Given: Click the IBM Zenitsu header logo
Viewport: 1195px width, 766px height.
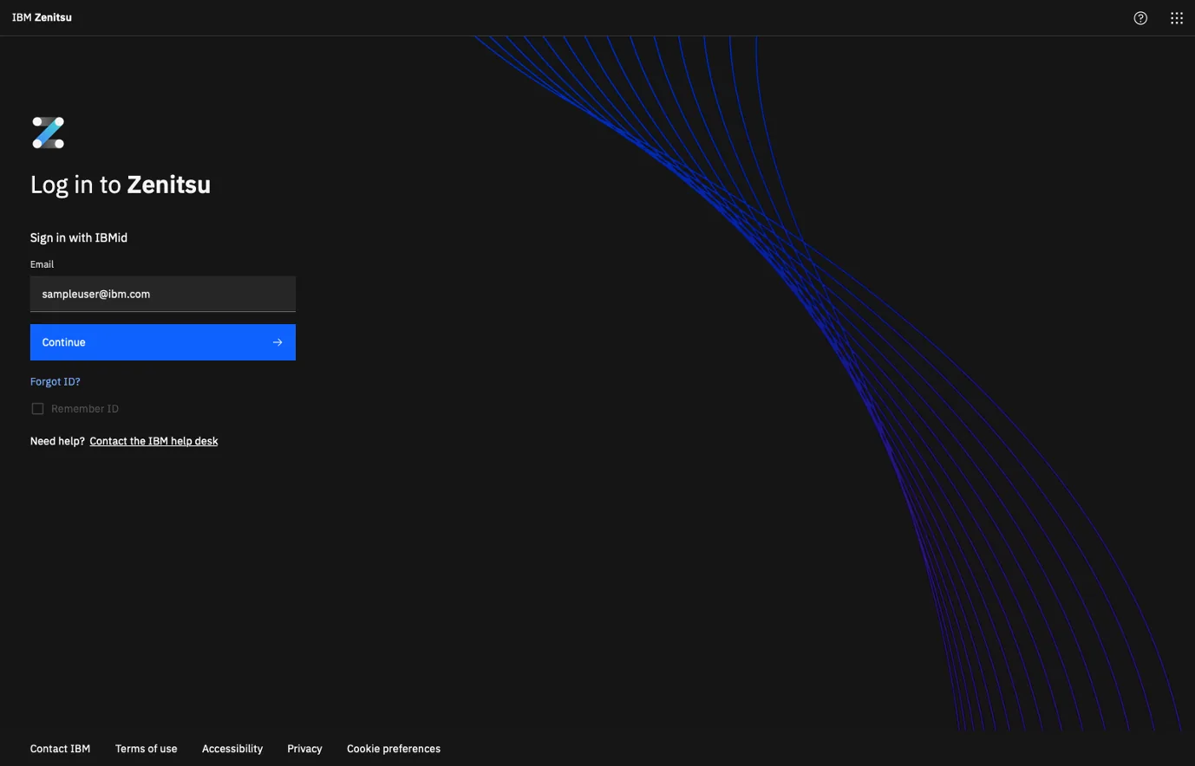Looking at the screenshot, I should tap(41, 17).
